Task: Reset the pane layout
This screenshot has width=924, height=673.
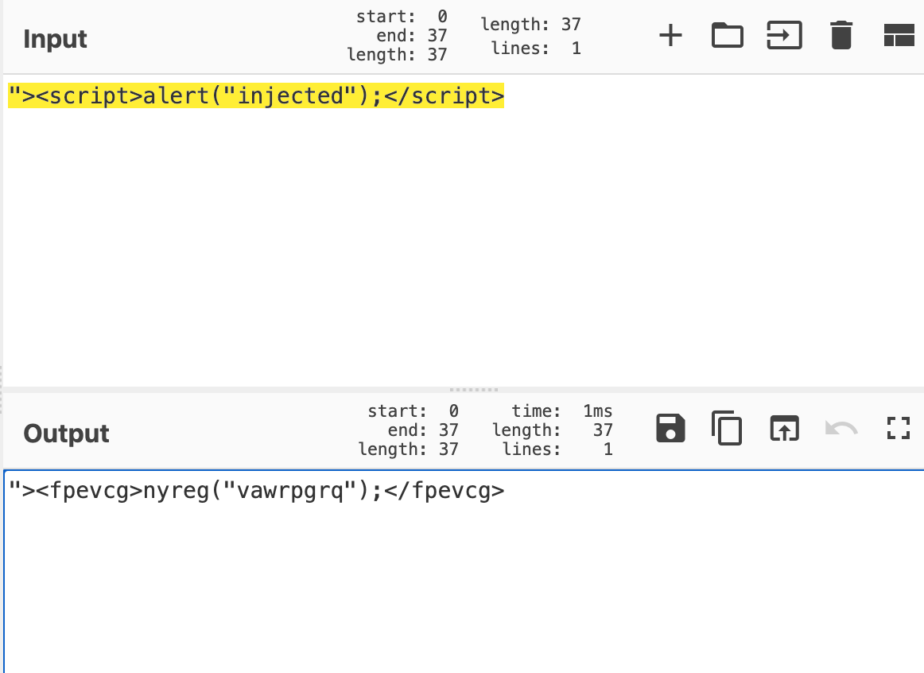Action: tap(899, 35)
